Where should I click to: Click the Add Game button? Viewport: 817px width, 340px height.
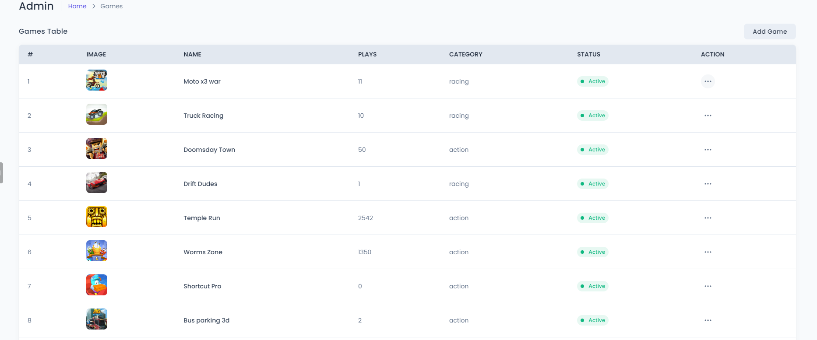[x=769, y=32]
